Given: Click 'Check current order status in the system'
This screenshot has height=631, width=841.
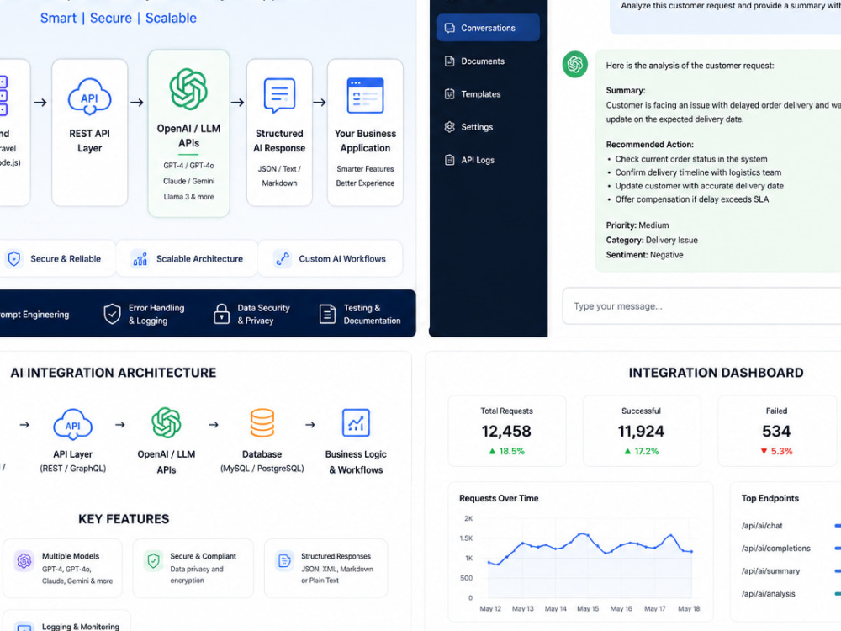Looking at the screenshot, I should tap(690, 159).
